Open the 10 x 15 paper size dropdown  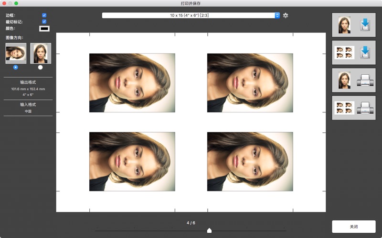[x=190, y=16]
